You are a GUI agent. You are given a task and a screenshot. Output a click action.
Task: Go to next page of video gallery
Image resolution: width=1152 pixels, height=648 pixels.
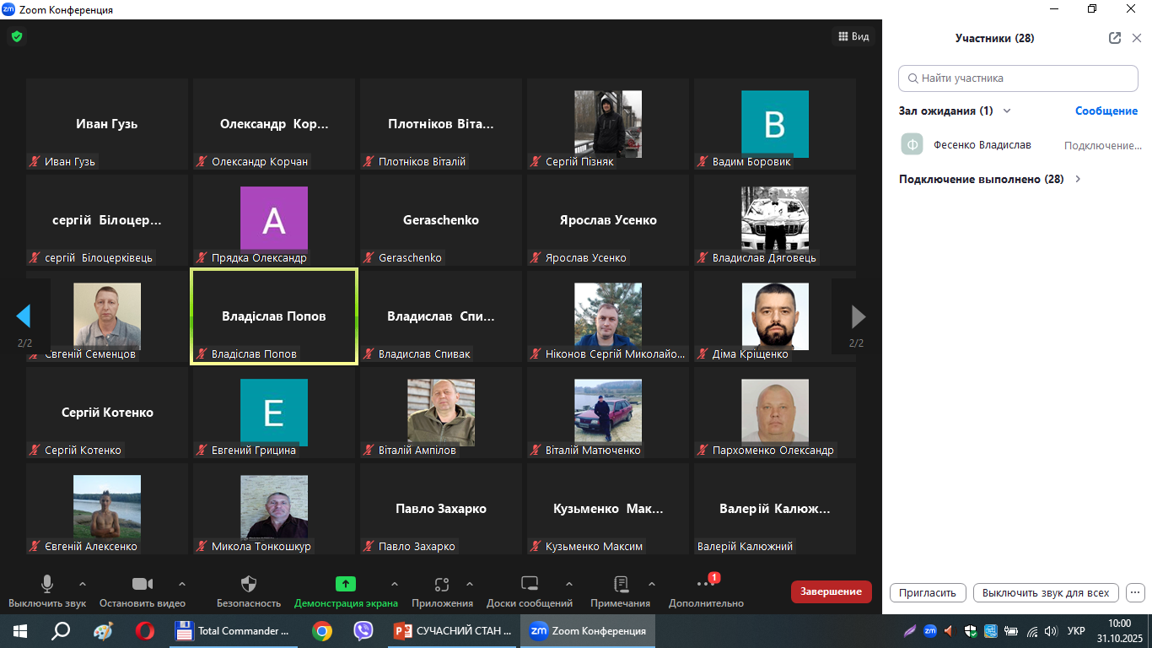click(858, 317)
